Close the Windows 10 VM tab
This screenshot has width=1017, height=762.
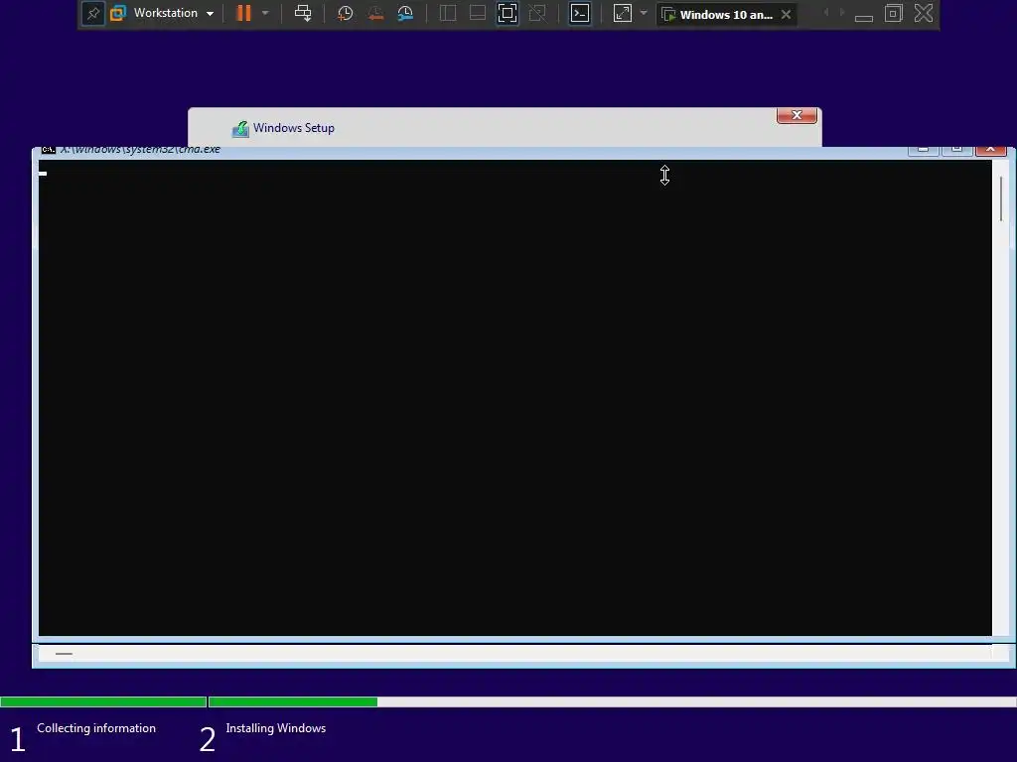coord(787,14)
